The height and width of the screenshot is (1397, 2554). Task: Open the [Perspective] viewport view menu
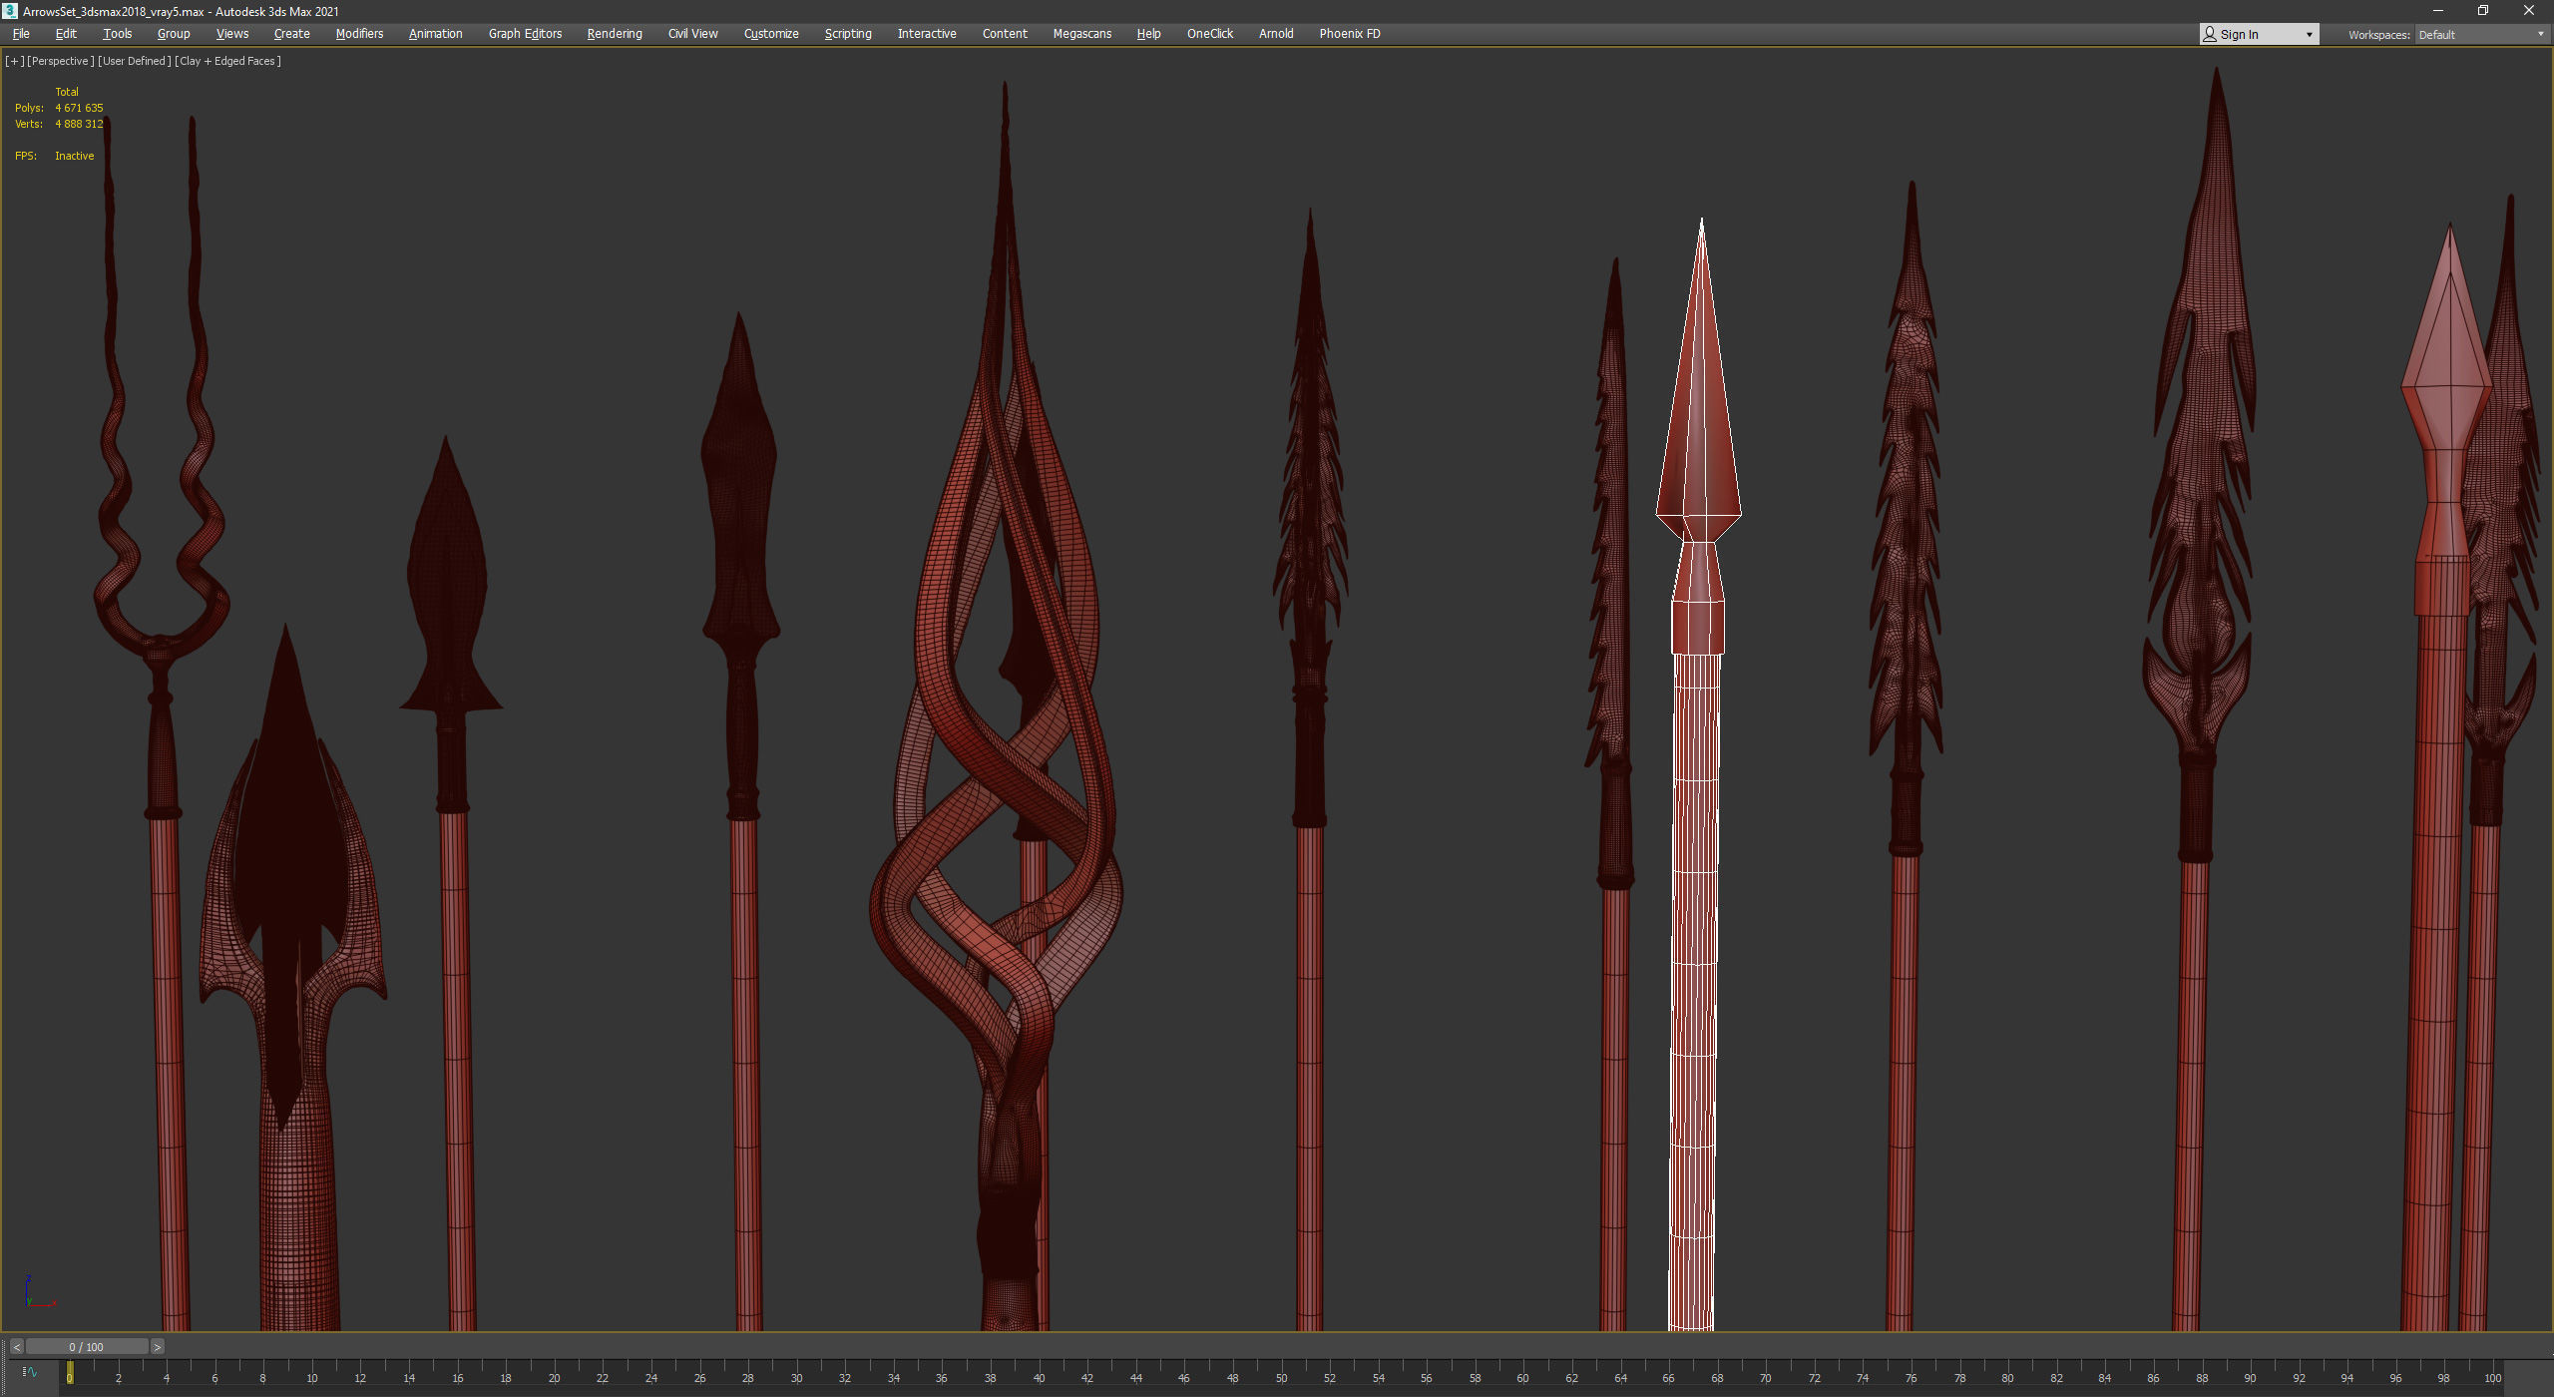point(61,61)
